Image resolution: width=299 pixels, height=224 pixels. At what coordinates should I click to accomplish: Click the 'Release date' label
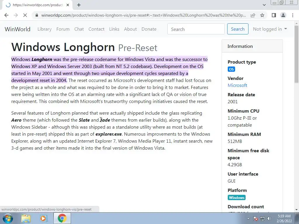coord(241,95)
